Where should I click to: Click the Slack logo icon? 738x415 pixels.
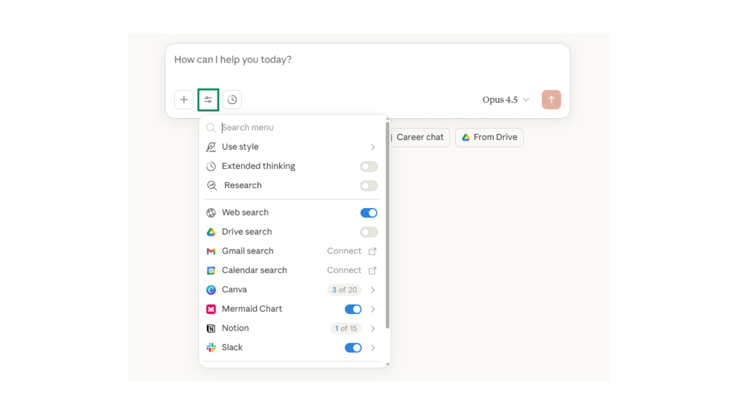click(211, 347)
